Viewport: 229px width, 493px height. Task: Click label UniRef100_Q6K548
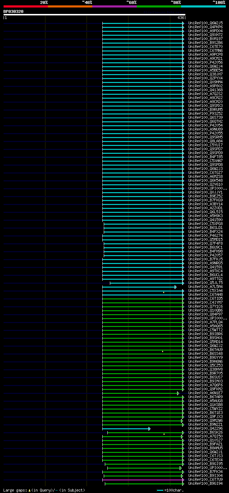pos(205,180)
